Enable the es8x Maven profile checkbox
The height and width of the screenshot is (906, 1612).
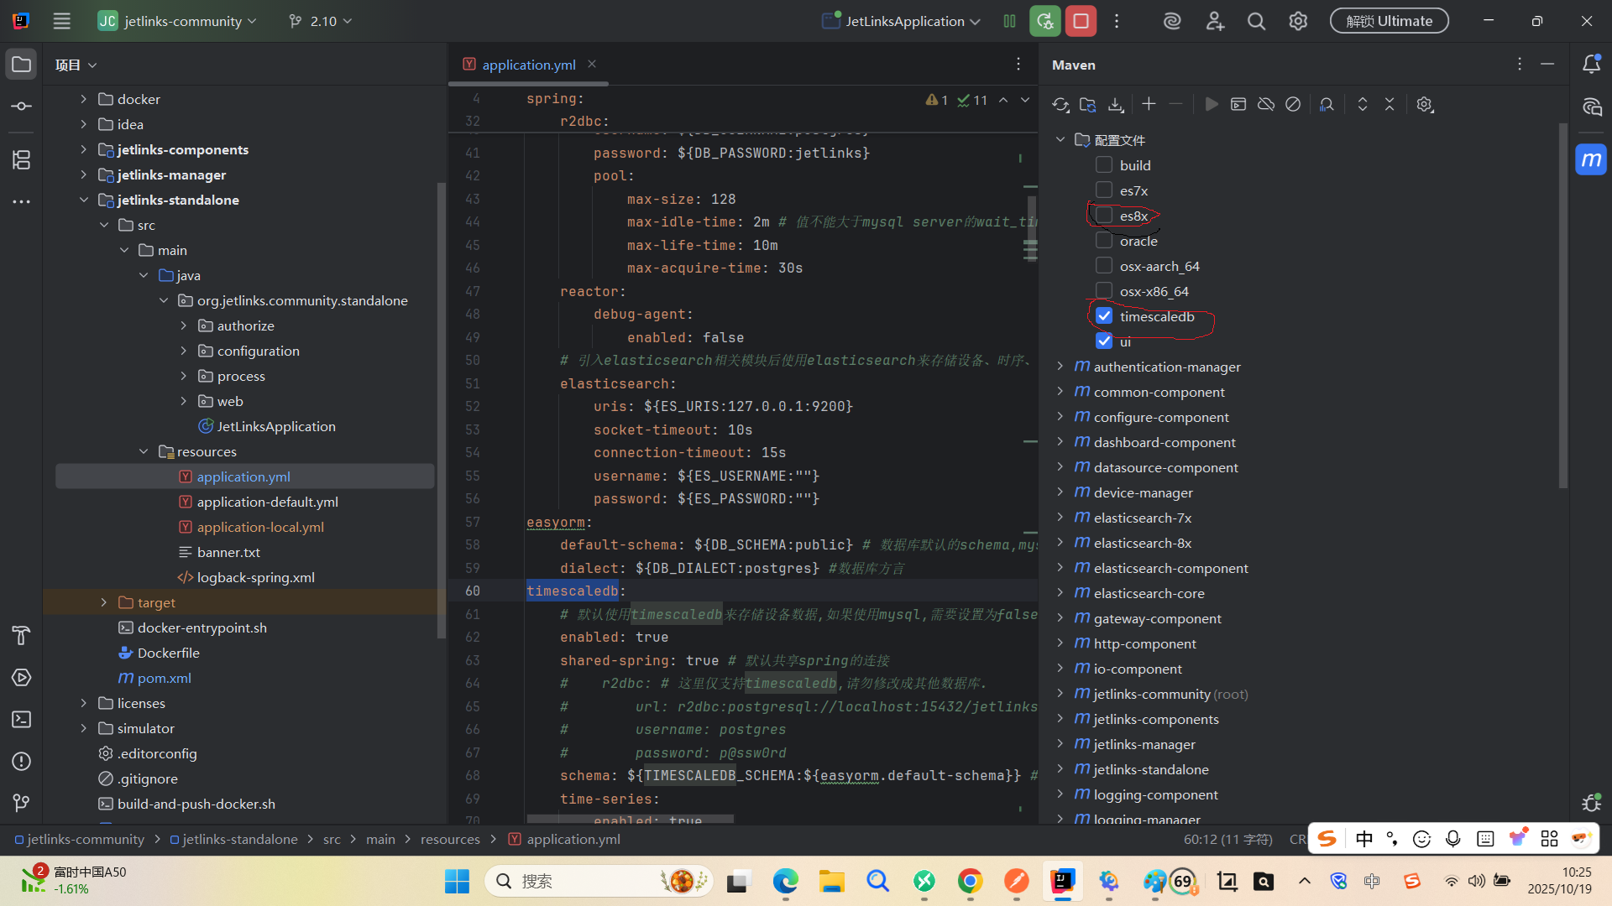click(1104, 216)
